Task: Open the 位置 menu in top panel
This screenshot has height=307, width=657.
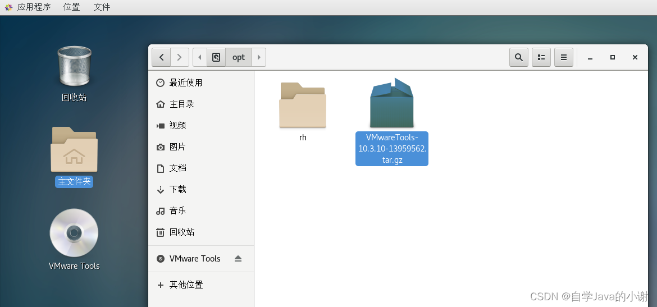Action: [x=72, y=7]
